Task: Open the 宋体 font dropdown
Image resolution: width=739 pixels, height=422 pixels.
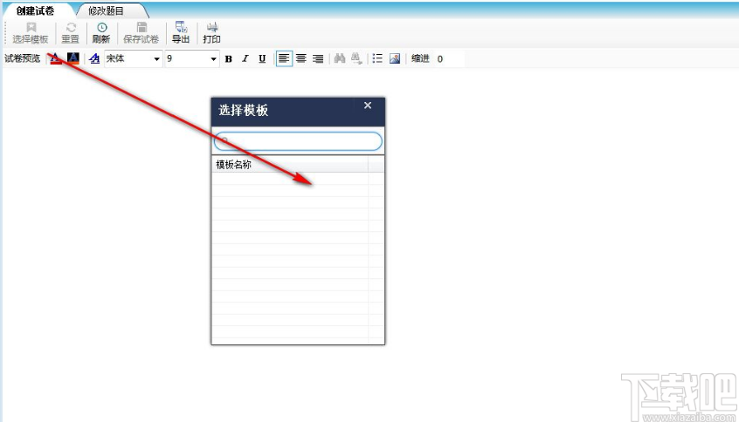Action: pos(134,58)
